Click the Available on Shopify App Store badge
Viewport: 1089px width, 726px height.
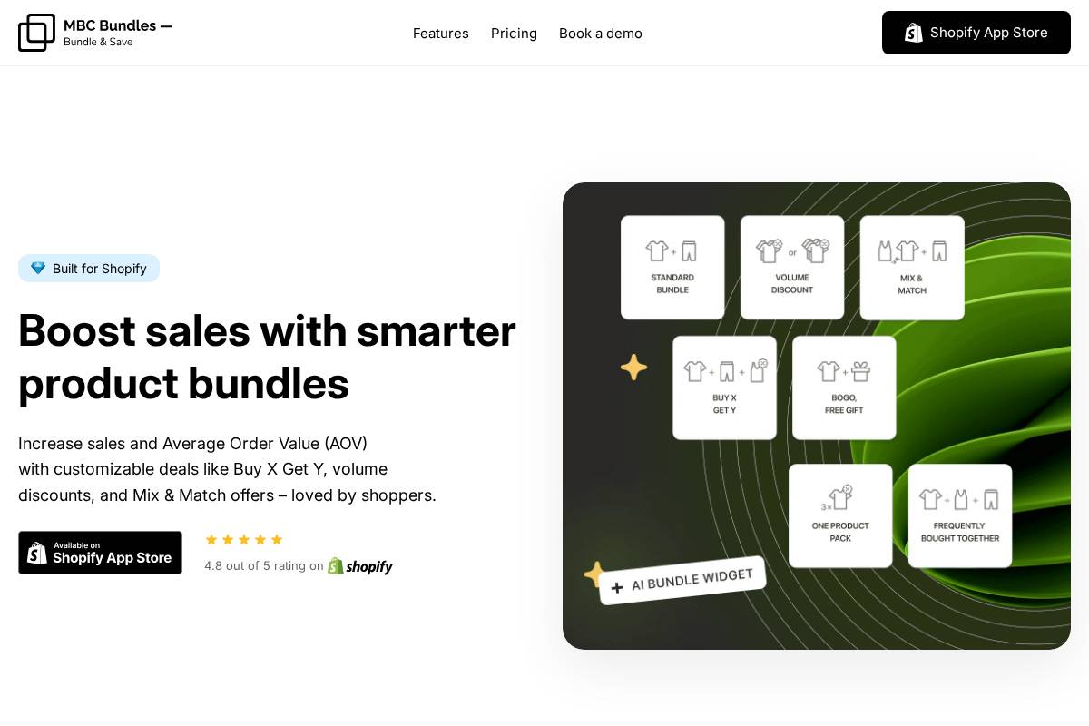pyautogui.click(x=100, y=552)
